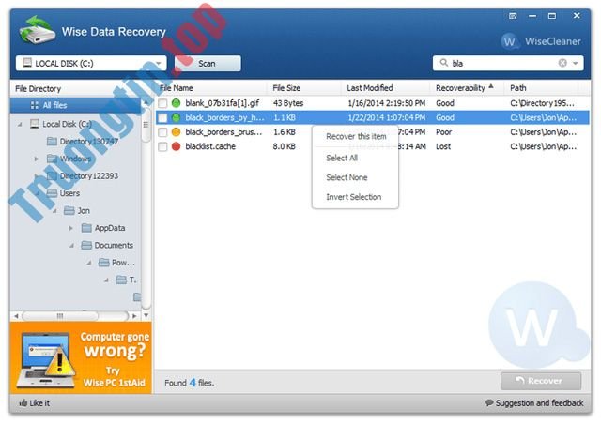Screen dimensions: 601x424
Task: Sort by the Last Modified column header
Action: point(385,88)
